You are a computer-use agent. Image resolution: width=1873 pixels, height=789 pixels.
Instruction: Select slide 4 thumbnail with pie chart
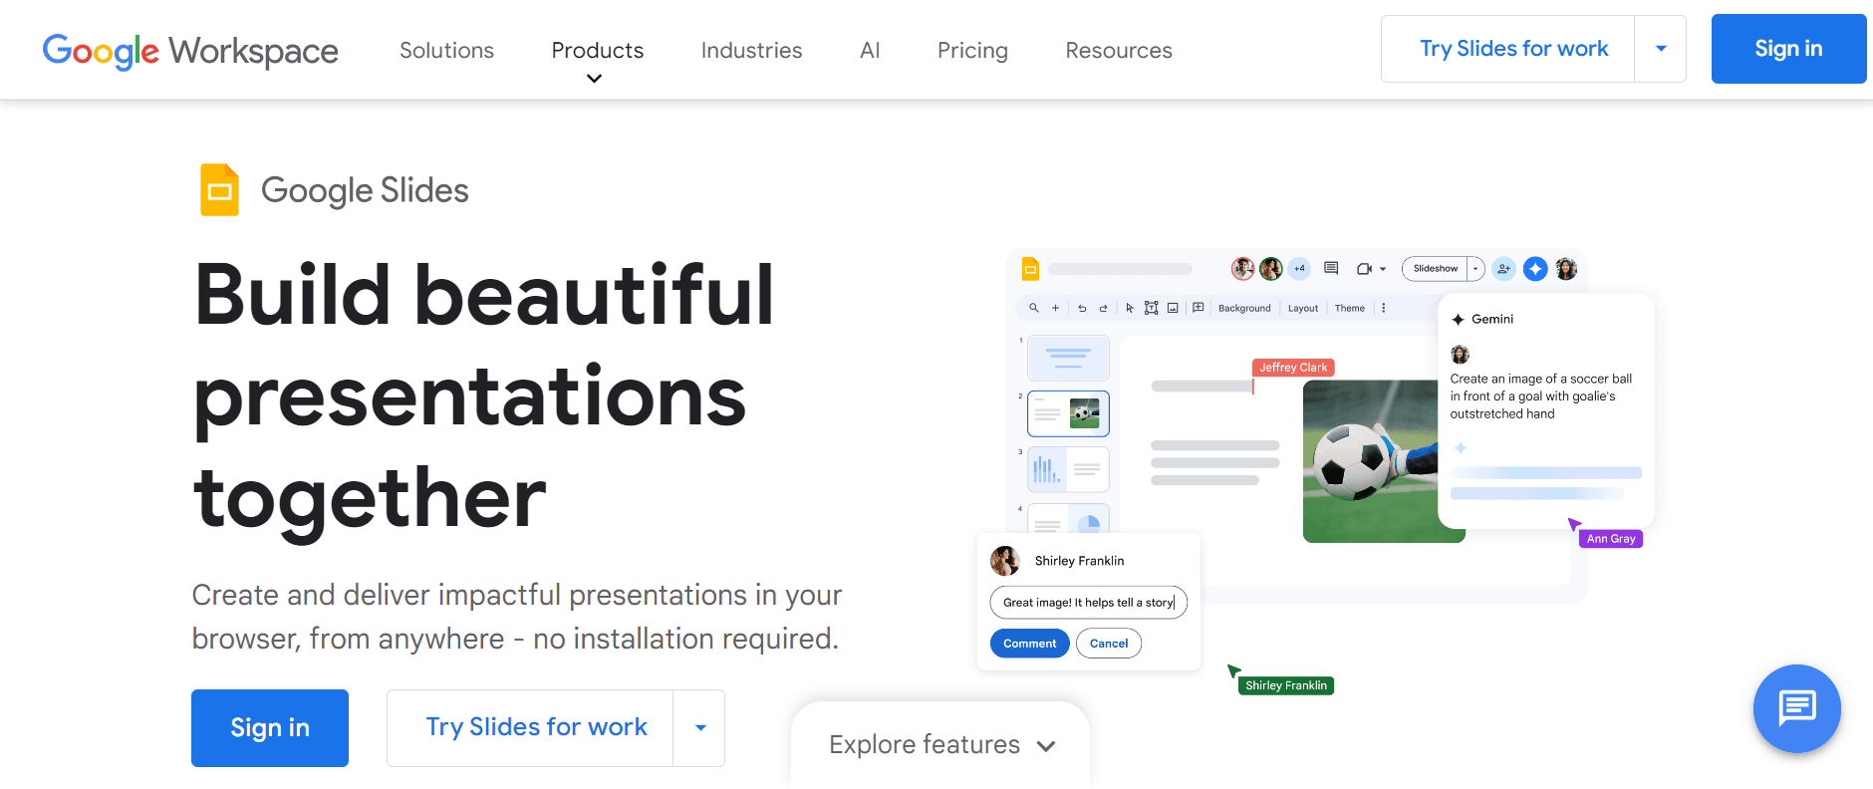pyautogui.click(x=1068, y=518)
